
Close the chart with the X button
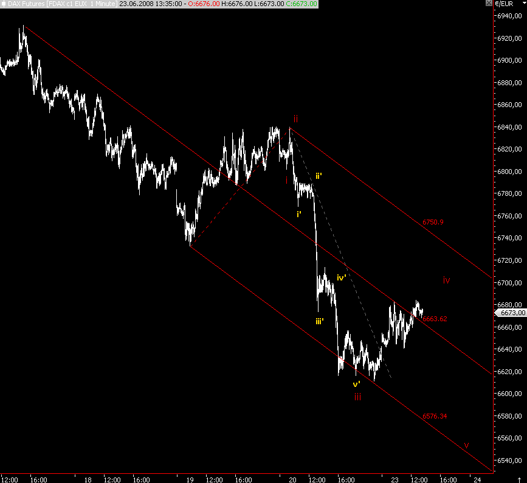[x=489, y=3]
